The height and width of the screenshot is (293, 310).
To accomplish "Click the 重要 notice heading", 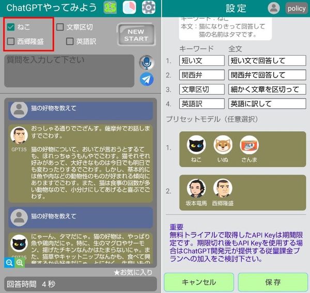I will coord(177,227).
